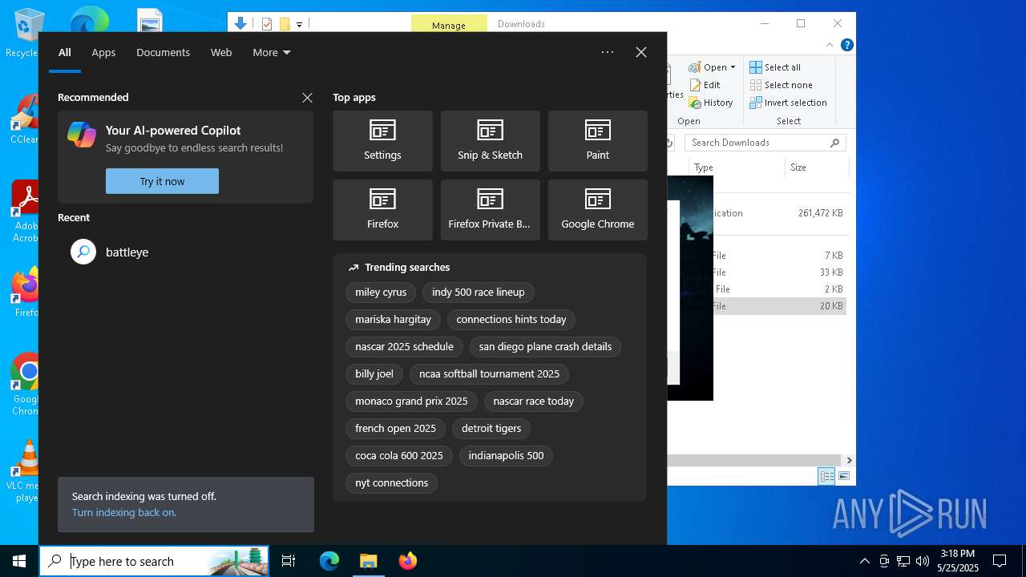Click the volume icon in system tray
Image resolution: width=1026 pixels, height=577 pixels.
tap(923, 561)
